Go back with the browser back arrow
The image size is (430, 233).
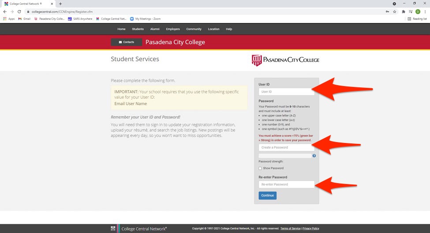pyautogui.click(x=5, y=11)
